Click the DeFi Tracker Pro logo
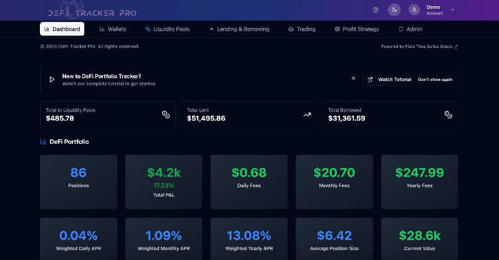 click(x=92, y=10)
